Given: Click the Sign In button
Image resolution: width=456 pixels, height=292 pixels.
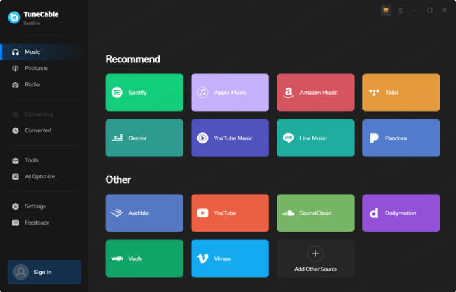Looking at the screenshot, I should (44, 272).
